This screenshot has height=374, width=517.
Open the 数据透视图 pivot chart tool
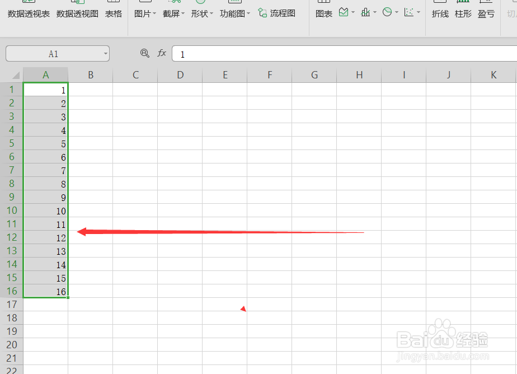pos(77,13)
